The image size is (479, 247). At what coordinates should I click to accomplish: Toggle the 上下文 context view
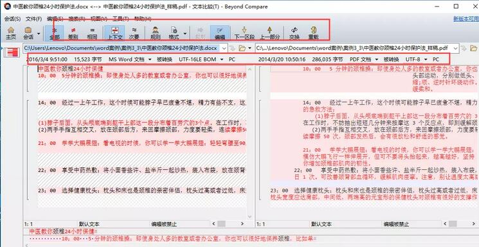115,33
